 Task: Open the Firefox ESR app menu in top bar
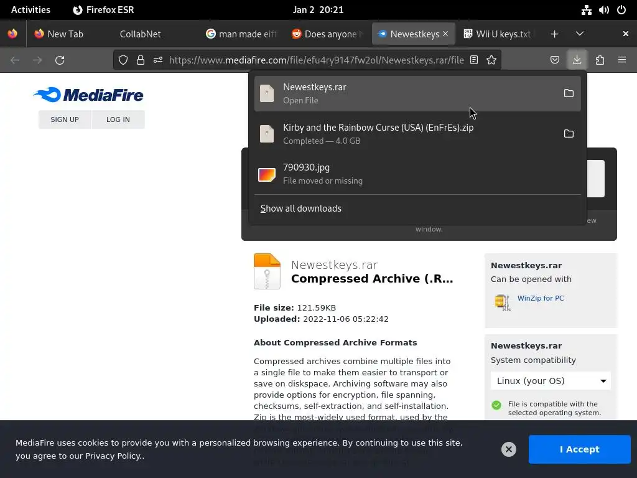[x=104, y=10]
